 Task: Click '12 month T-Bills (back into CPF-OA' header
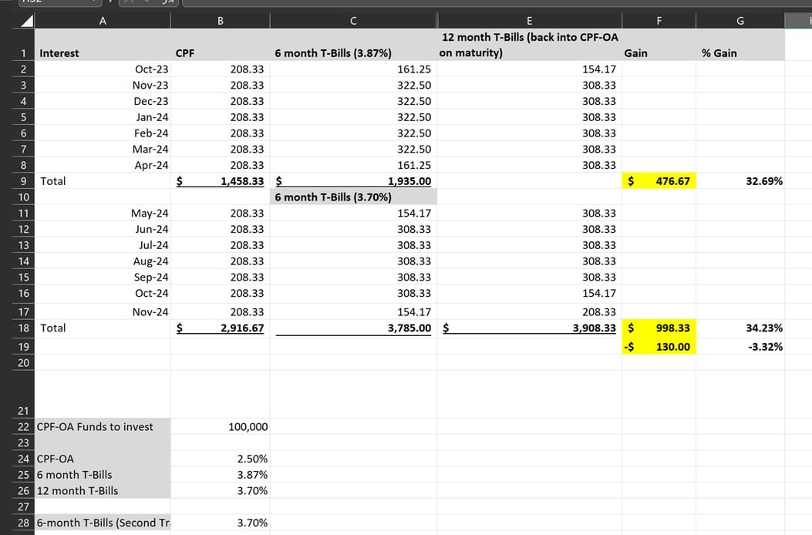pos(529,45)
